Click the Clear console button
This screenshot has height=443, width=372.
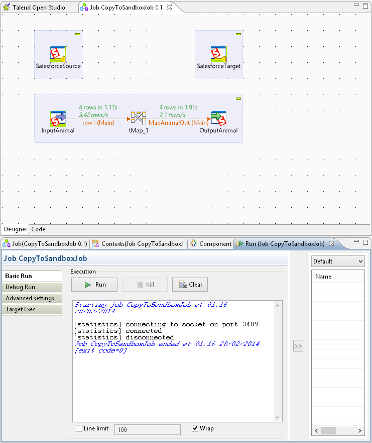(x=190, y=285)
